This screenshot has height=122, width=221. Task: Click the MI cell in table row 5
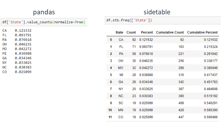[121, 75]
